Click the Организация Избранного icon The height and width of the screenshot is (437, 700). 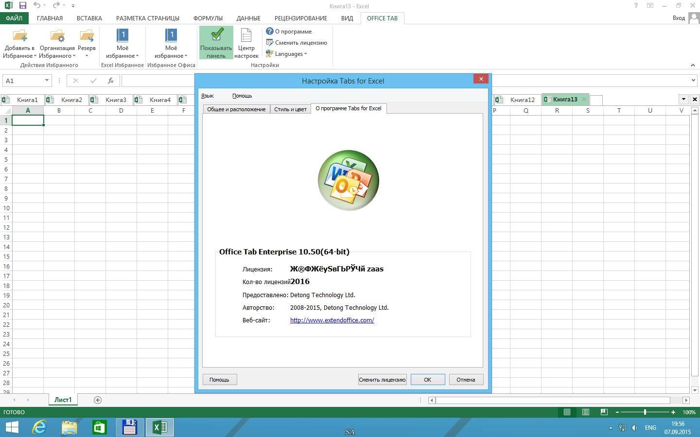[x=57, y=36]
